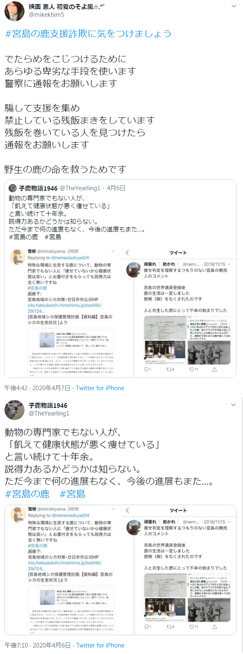Screen dimensions: 243x654
Task: Open hashtag #宮島の鹿支援詐欺に気をつけましょう
Action: pos(88,34)
